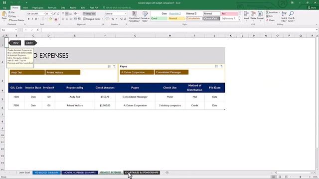Toggle Multi-Select in Payee slicer
Screen dimensions: 319x179
tap(216, 66)
